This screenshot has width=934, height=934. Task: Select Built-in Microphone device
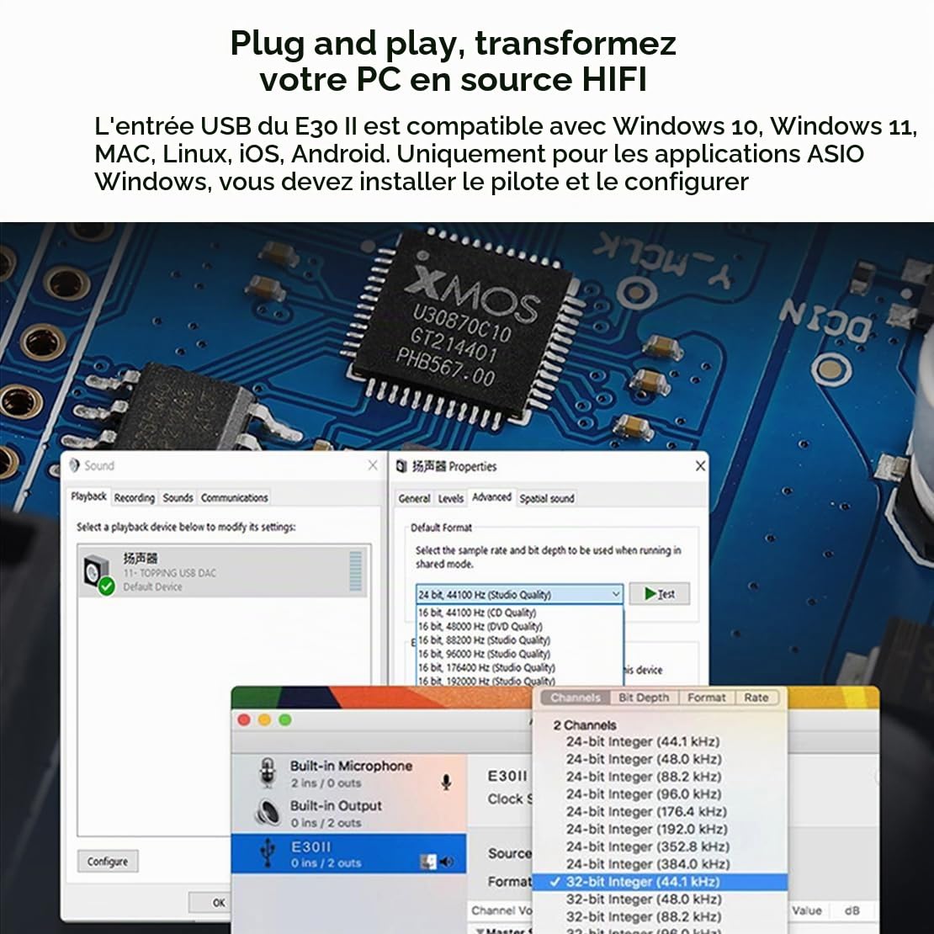(349, 773)
